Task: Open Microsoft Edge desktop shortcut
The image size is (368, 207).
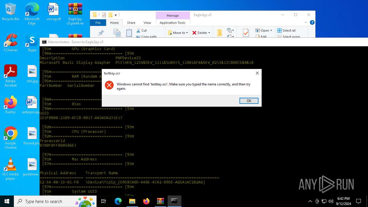Action: (x=32, y=14)
